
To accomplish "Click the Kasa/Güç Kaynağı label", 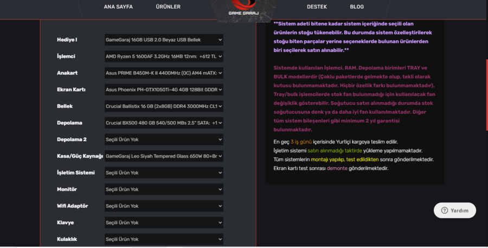I will (x=80, y=156).
